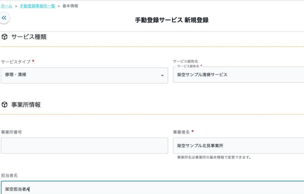Open 手動登録事業所一覧 breadcrumb link
This screenshot has height=194, width=304.
click(37, 6)
